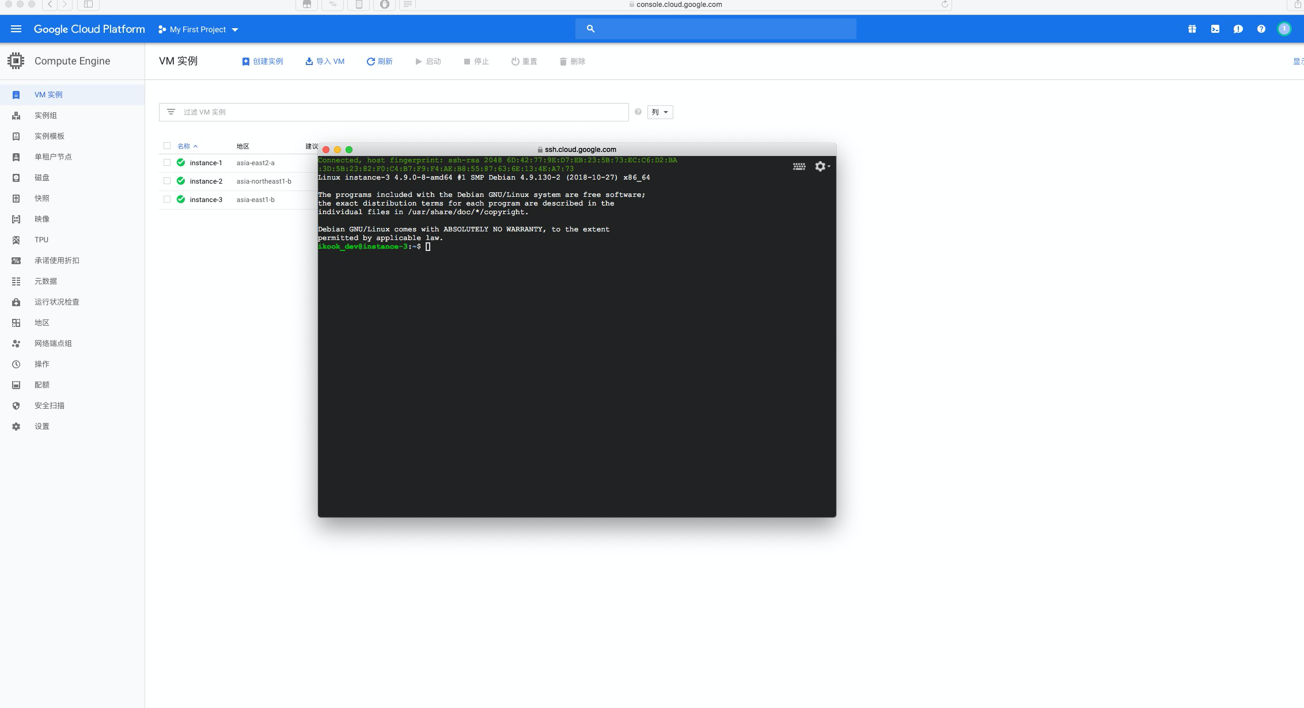
Task: Open the My First Project selector dropdown
Action: tap(198, 29)
